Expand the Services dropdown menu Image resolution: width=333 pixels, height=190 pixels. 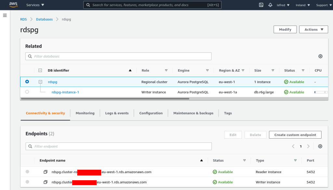click(35, 5)
